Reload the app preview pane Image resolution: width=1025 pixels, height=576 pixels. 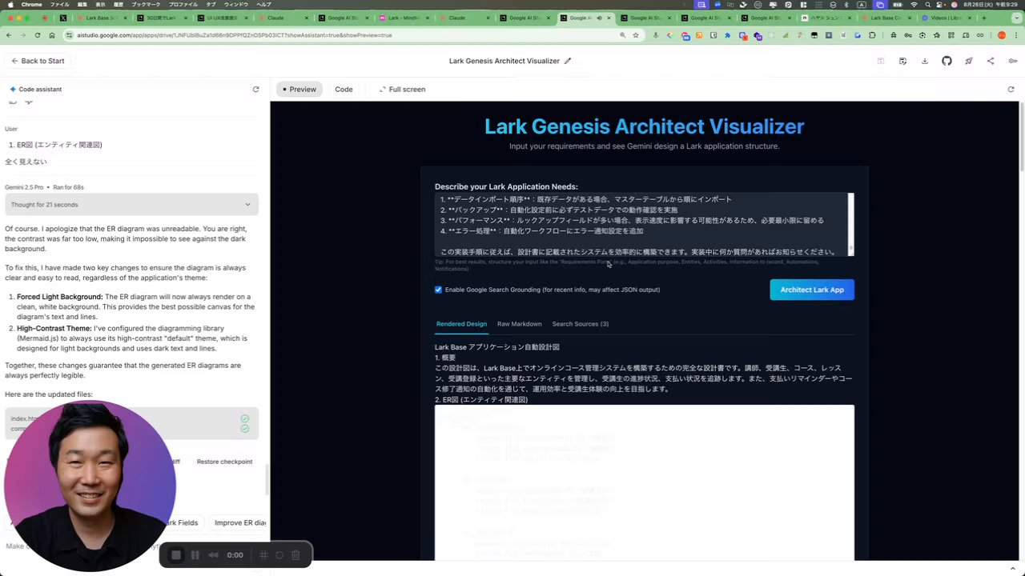point(1011,90)
